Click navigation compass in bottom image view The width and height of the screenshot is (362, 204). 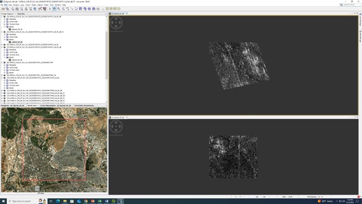(x=116, y=126)
